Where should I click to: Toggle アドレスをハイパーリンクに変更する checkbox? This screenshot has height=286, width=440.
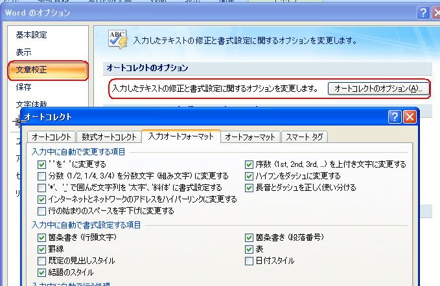coord(41,199)
